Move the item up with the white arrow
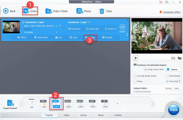183x120 pixels. click(127, 34)
